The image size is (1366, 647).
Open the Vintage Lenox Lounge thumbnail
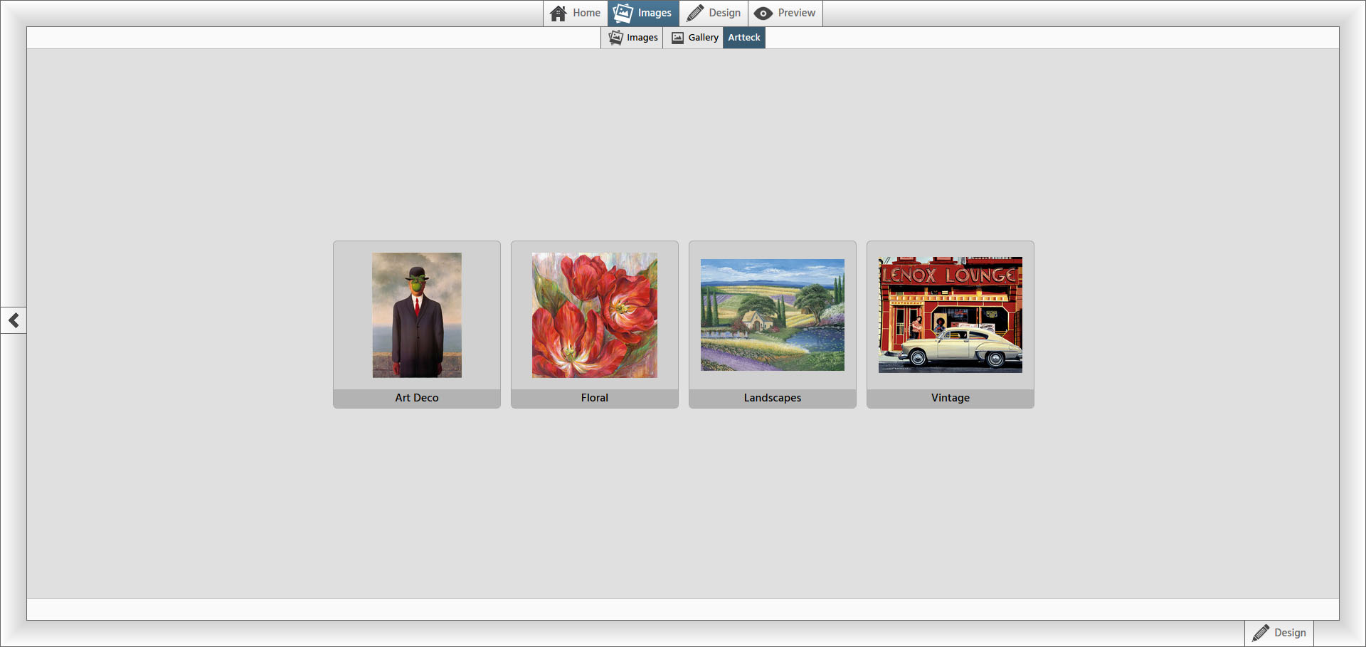(951, 315)
